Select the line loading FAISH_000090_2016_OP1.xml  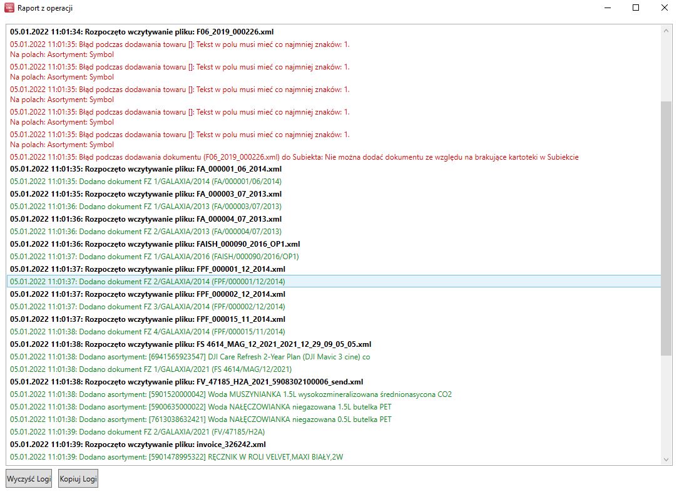(155, 244)
